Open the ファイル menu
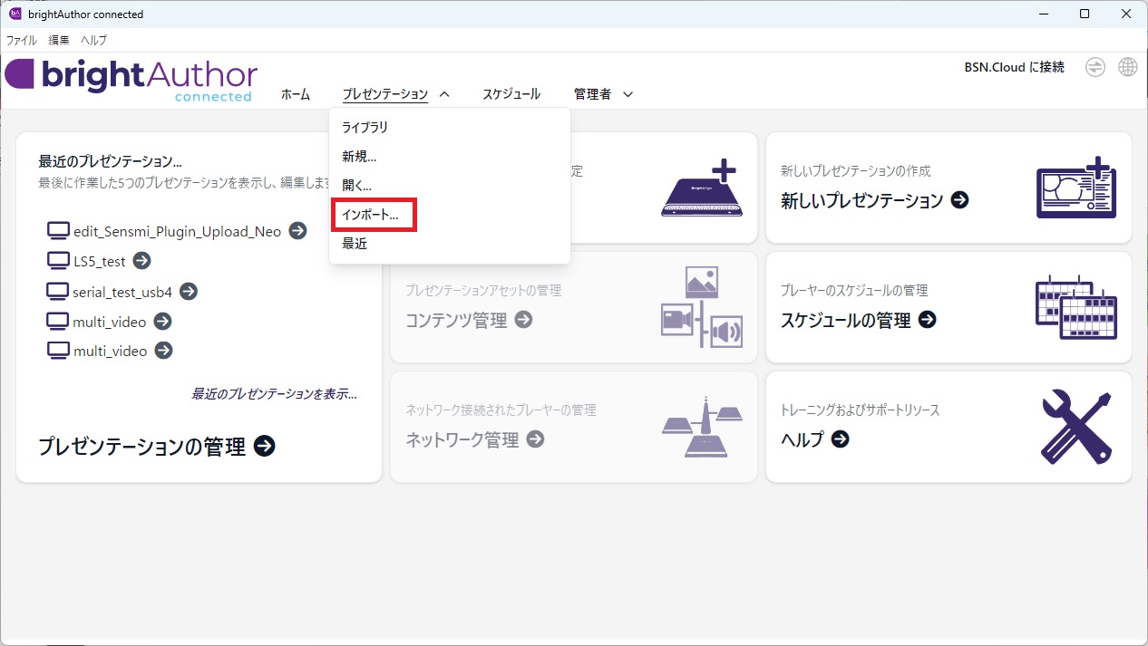The height and width of the screenshot is (646, 1148). click(22, 40)
